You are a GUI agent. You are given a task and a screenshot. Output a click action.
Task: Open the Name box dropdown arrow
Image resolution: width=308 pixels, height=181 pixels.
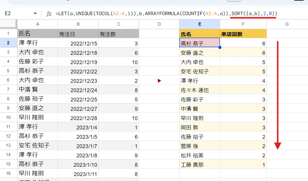(35, 14)
